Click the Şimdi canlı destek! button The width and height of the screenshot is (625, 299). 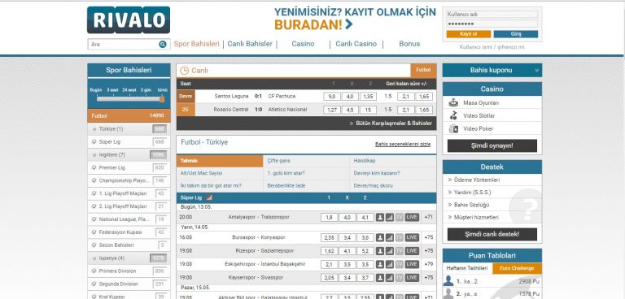492,234
